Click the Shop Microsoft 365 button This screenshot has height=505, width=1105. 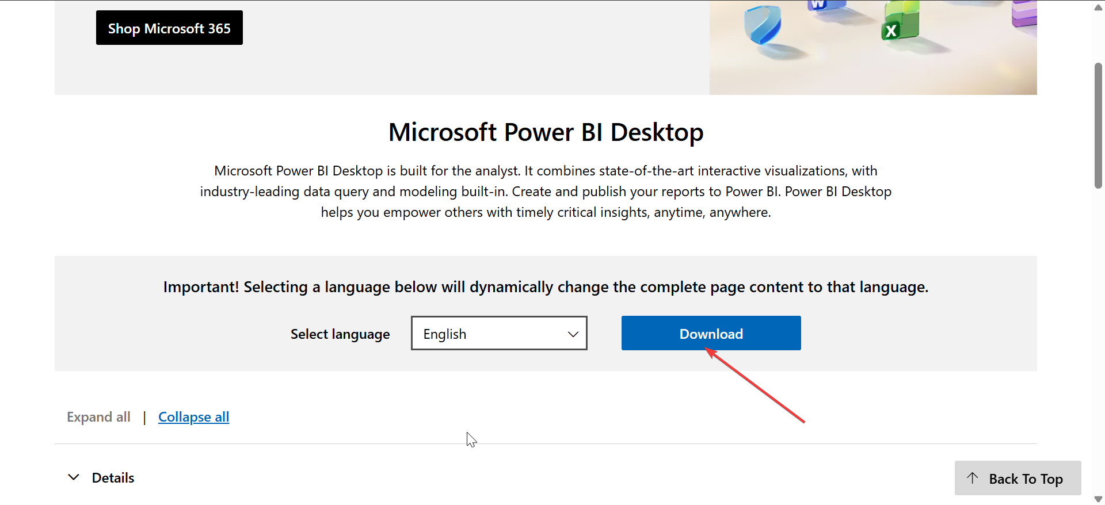pos(169,28)
